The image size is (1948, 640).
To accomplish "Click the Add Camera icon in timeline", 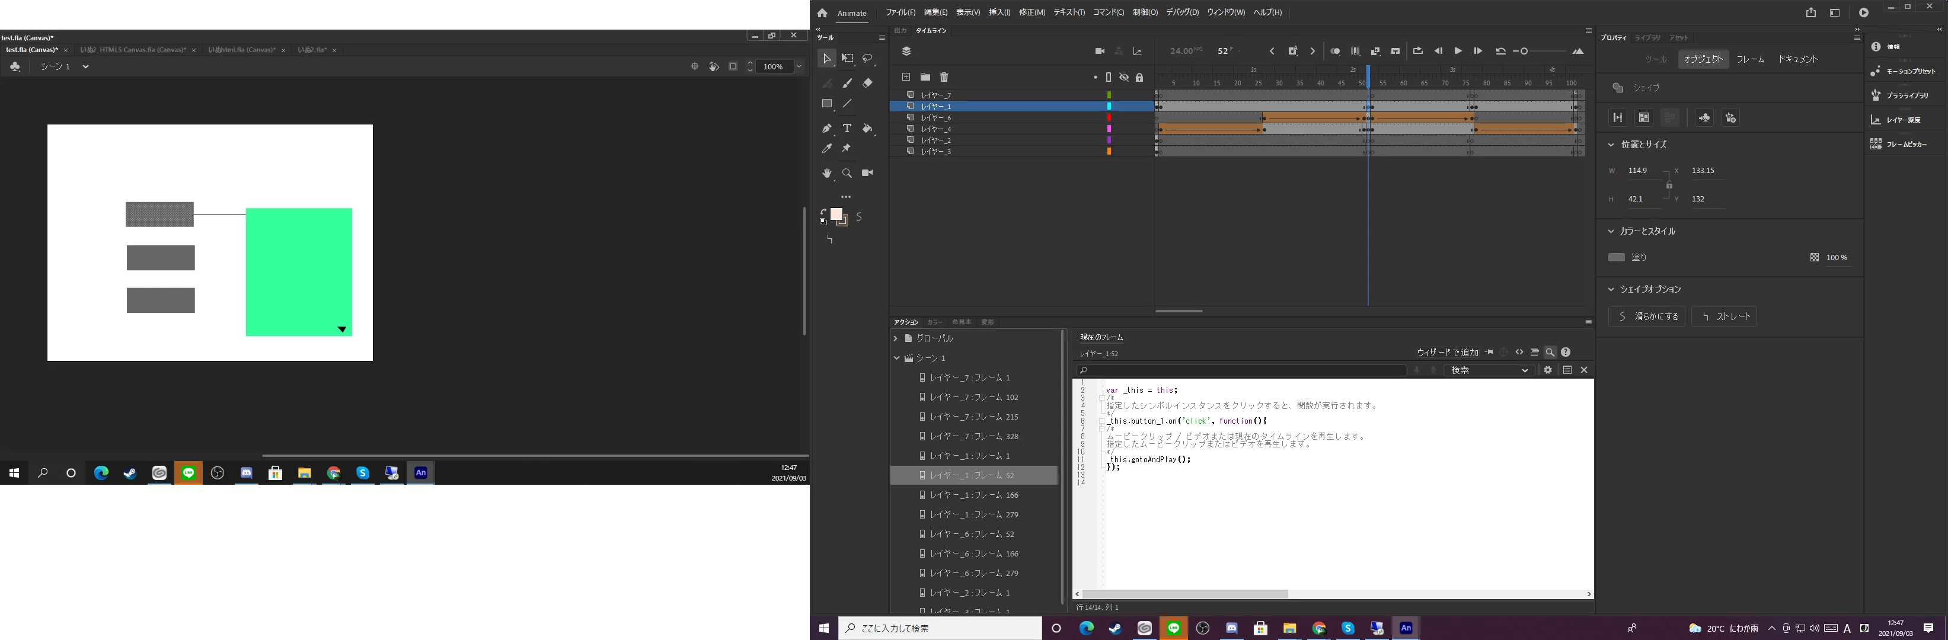I will coord(1100,52).
